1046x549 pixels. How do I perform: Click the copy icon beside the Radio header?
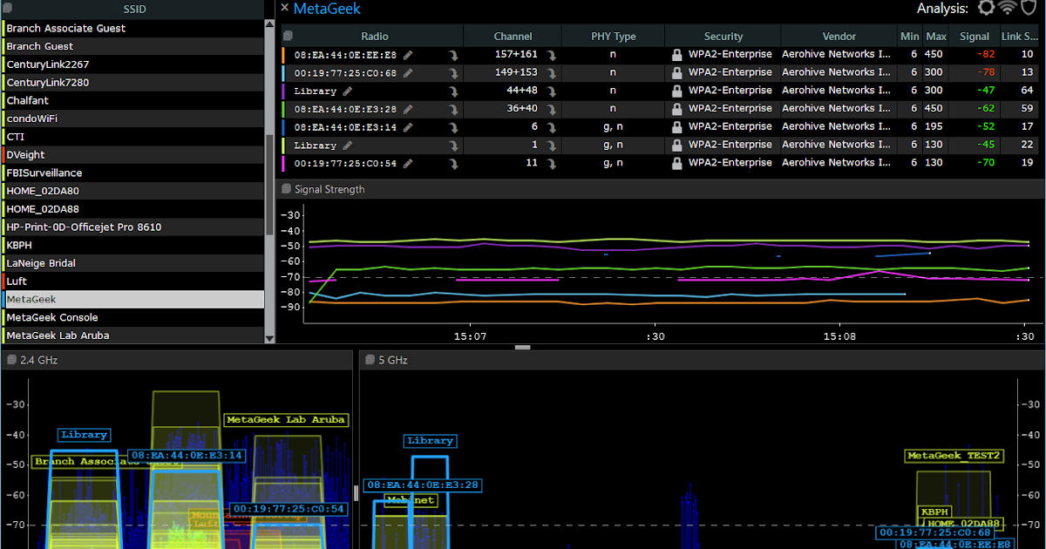coord(289,36)
